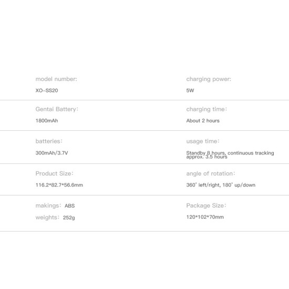Click the 'charging power:' label

pyautogui.click(x=209, y=79)
